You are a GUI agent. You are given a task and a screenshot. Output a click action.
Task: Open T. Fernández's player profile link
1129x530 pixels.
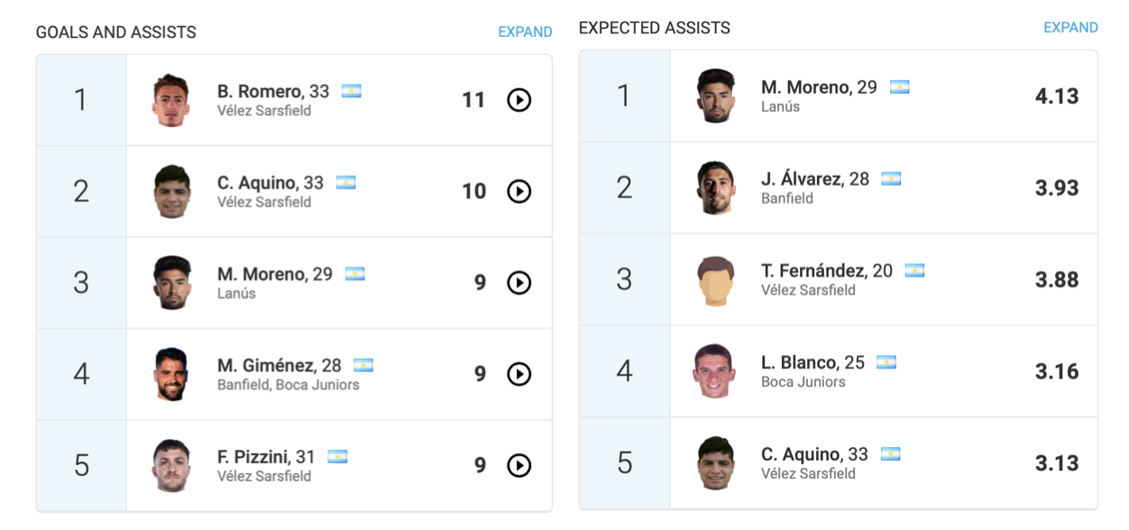click(813, 270)
